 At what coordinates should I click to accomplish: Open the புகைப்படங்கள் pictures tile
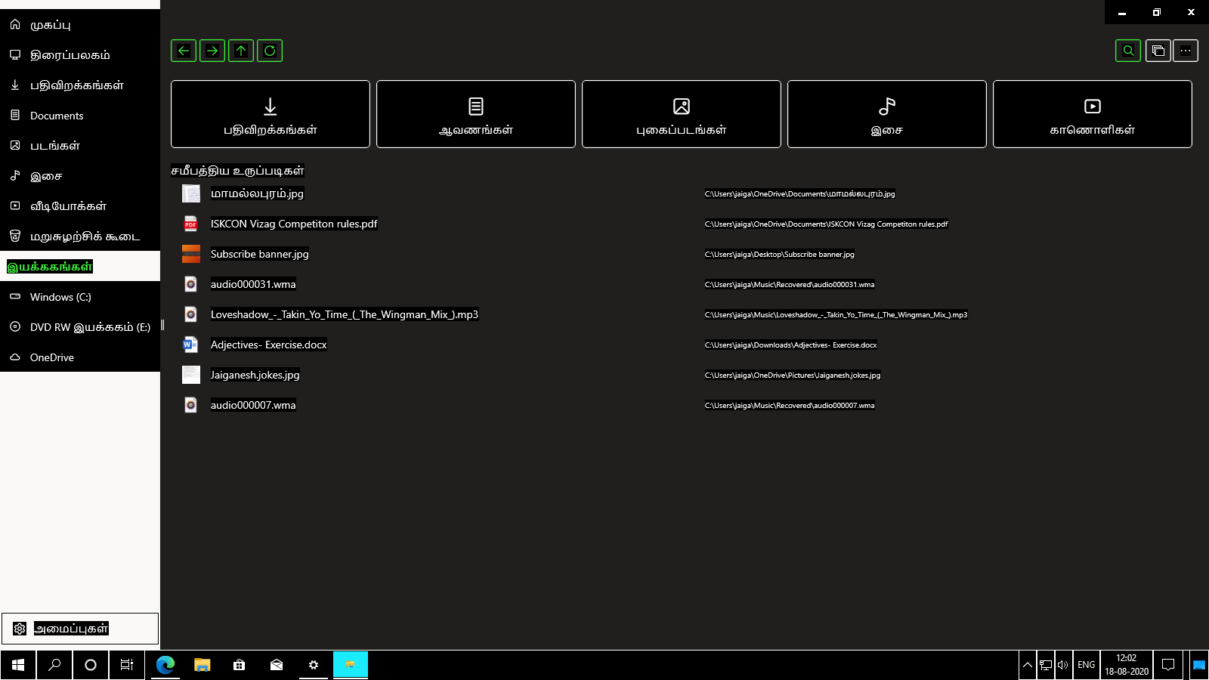(682, 114)
